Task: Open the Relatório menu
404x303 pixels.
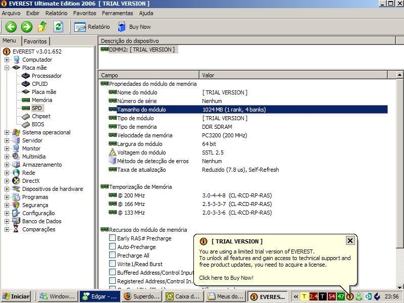Action: coord(56,13)
